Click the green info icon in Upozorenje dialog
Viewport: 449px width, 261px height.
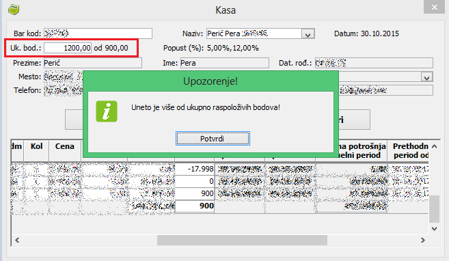click(107, 111)
